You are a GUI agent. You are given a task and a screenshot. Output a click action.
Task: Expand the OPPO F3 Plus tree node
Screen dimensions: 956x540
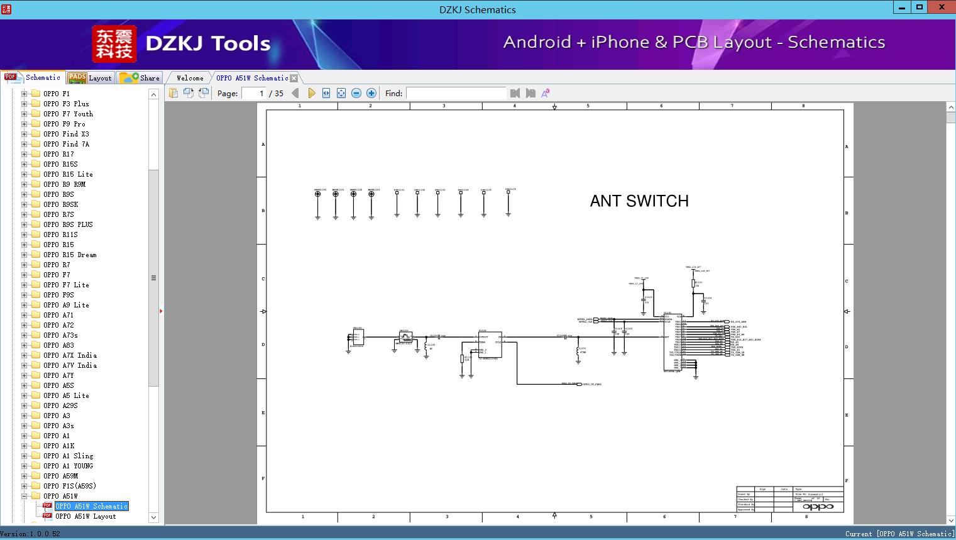[x=25, y=104]
